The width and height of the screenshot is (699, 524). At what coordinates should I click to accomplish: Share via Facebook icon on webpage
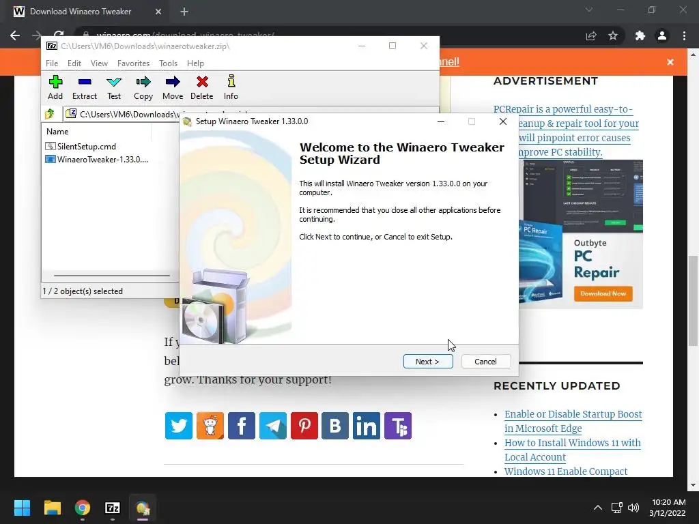point(242,426)
